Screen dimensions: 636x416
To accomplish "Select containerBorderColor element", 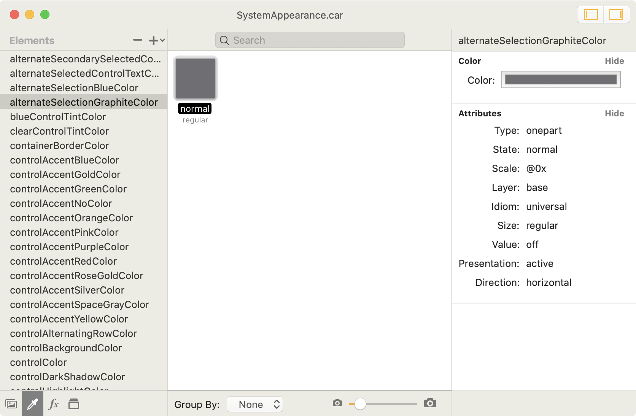I will (84, 146).
